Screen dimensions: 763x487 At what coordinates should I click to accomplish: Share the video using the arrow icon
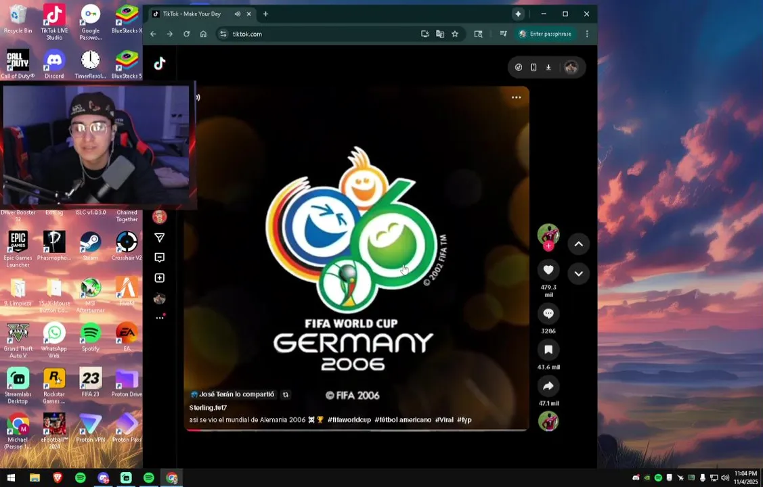pyautogui.click(x=548, y=386)
